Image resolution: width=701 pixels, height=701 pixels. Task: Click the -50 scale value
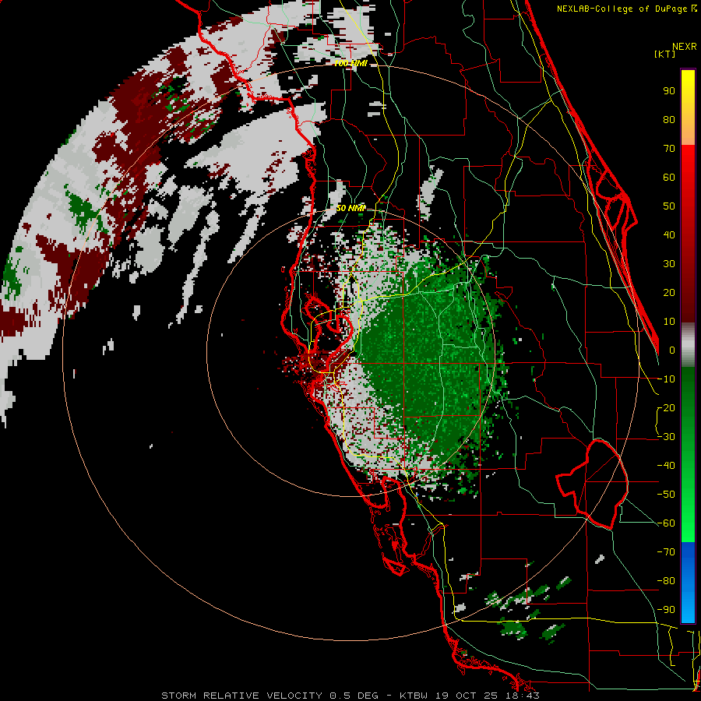pyautogui.click(x=667, y=495)
